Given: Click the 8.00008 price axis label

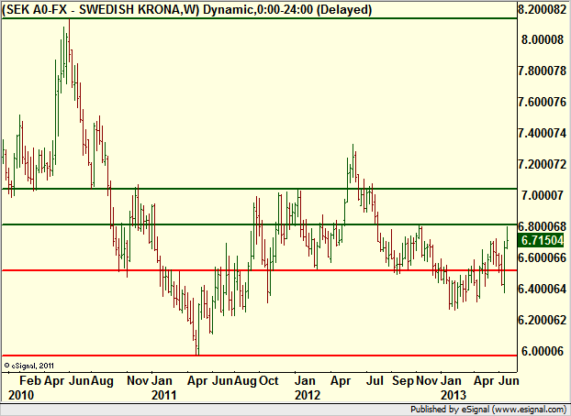Looking at the screenshot, I should click(x=543, y=38).
